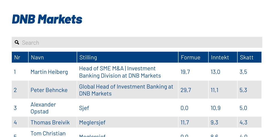
Task: Click Alexander Opstad's name
Action: click(43, 108)
